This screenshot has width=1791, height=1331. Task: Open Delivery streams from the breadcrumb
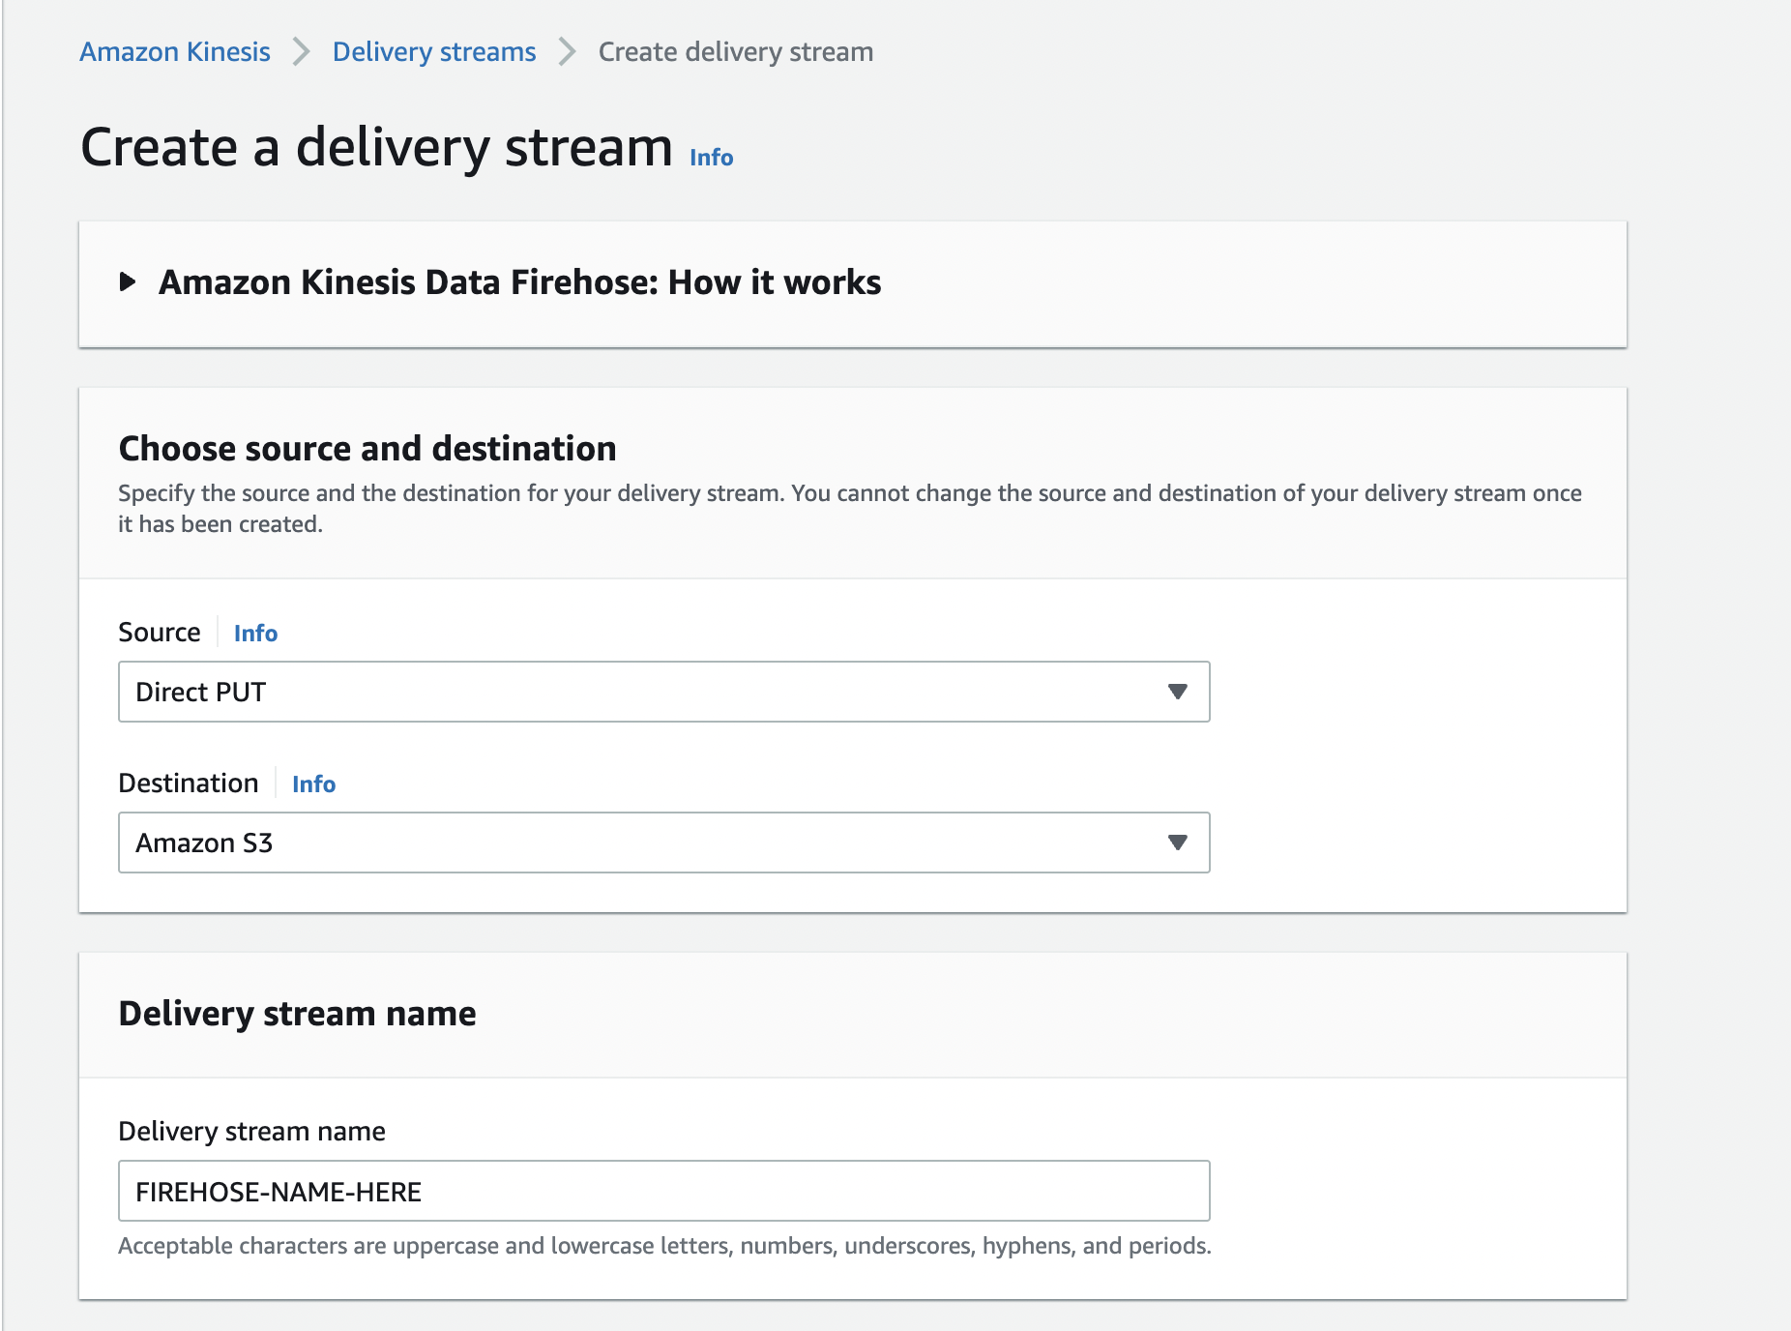click(434, 51)
